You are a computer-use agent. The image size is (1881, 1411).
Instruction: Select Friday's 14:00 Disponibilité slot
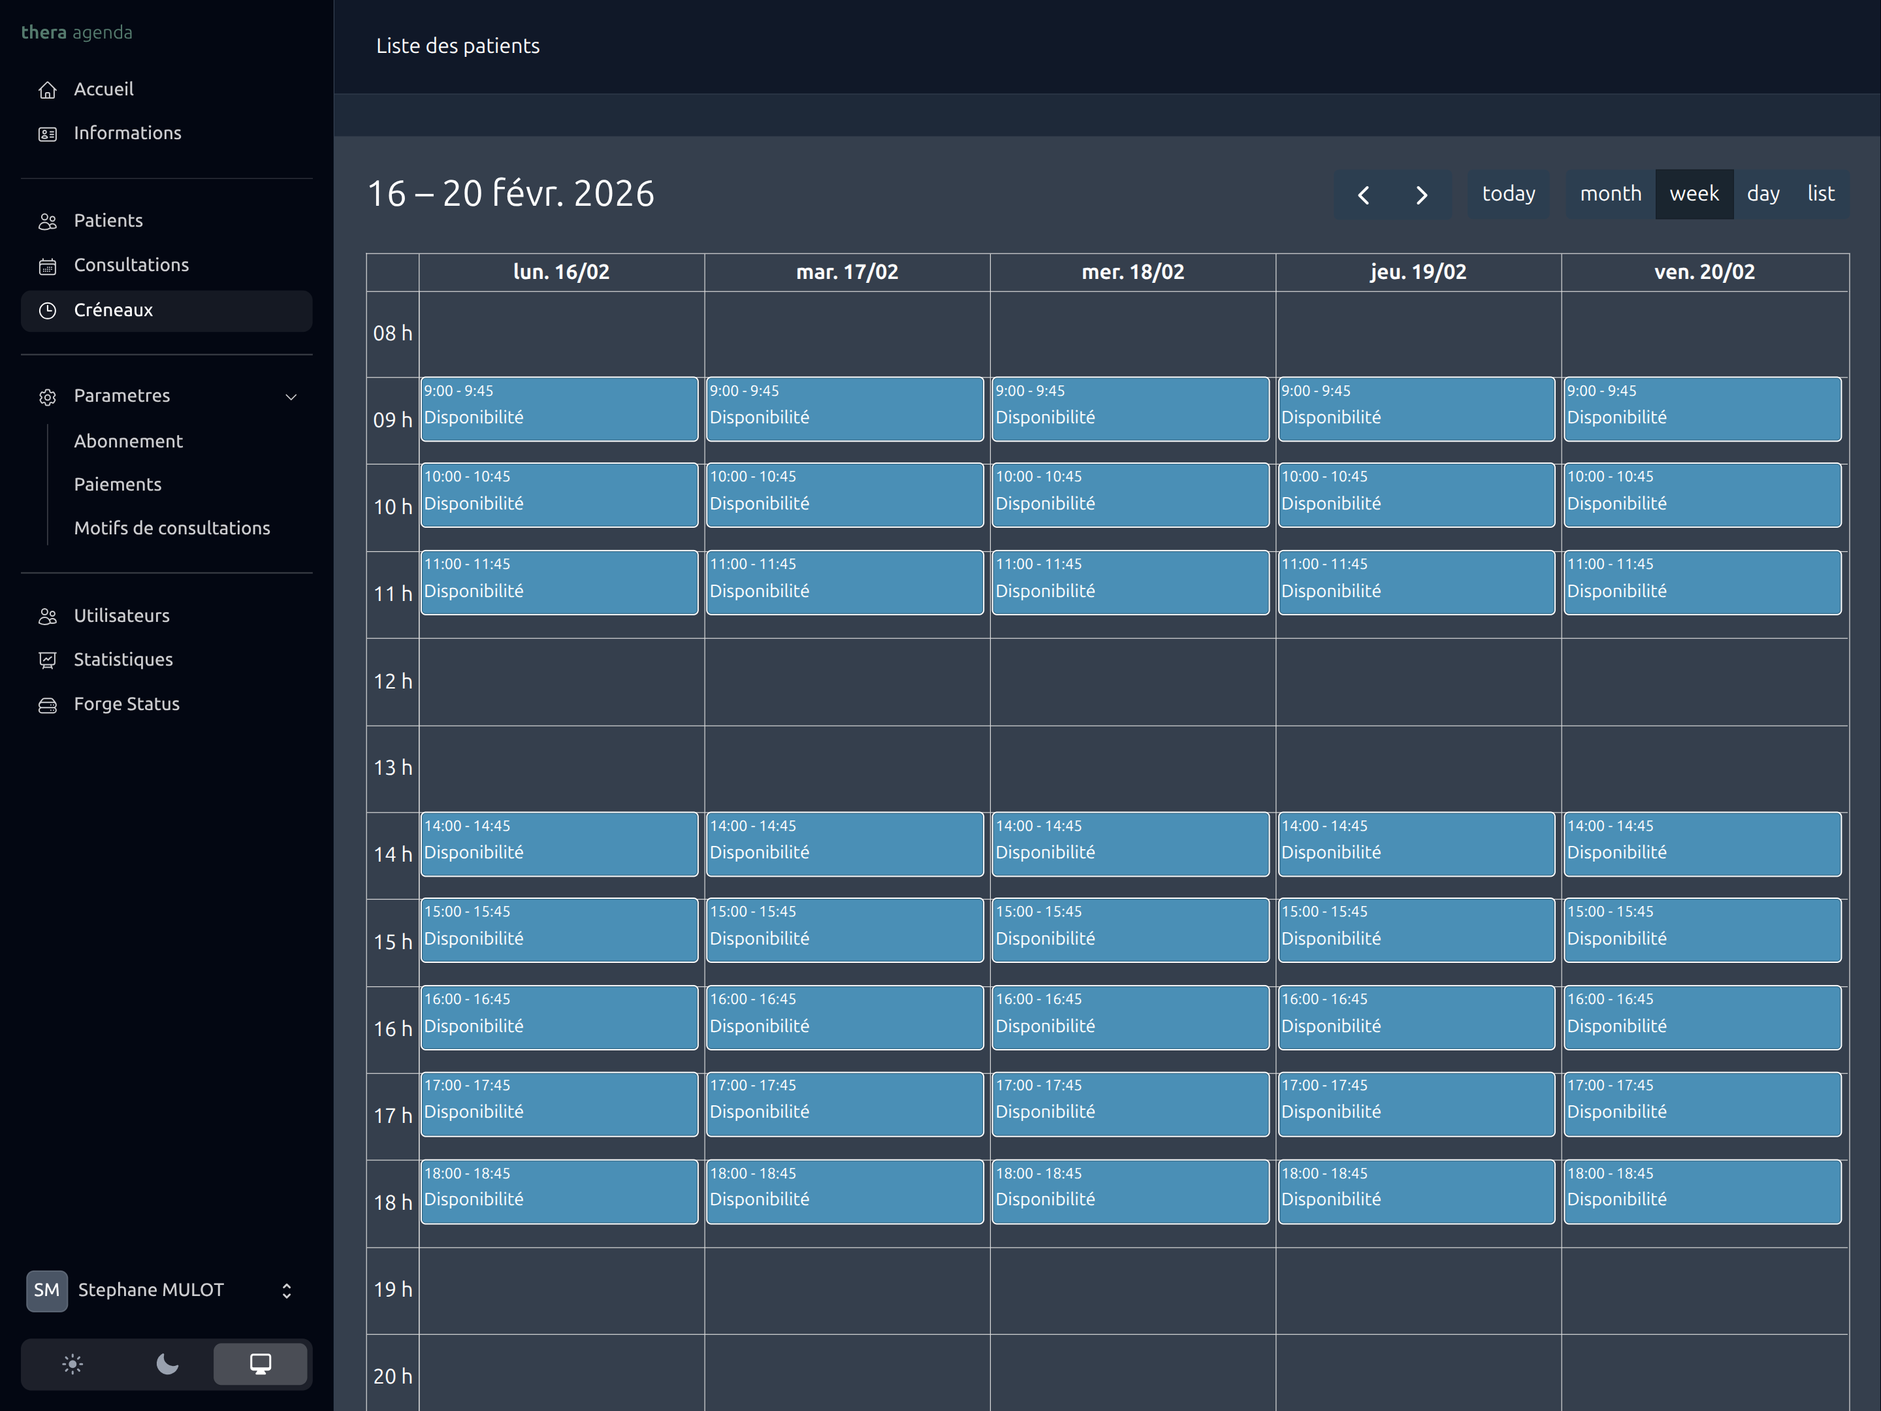[x=1701, y=844]
